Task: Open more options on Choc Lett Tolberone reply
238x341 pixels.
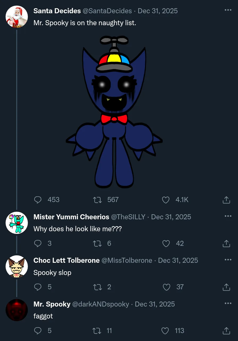Action: (x=228, y=260)
